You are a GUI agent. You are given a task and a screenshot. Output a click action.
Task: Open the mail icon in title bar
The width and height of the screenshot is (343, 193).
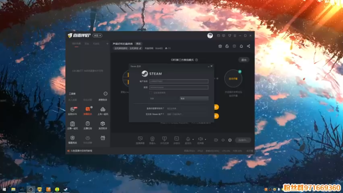(218, 36)
